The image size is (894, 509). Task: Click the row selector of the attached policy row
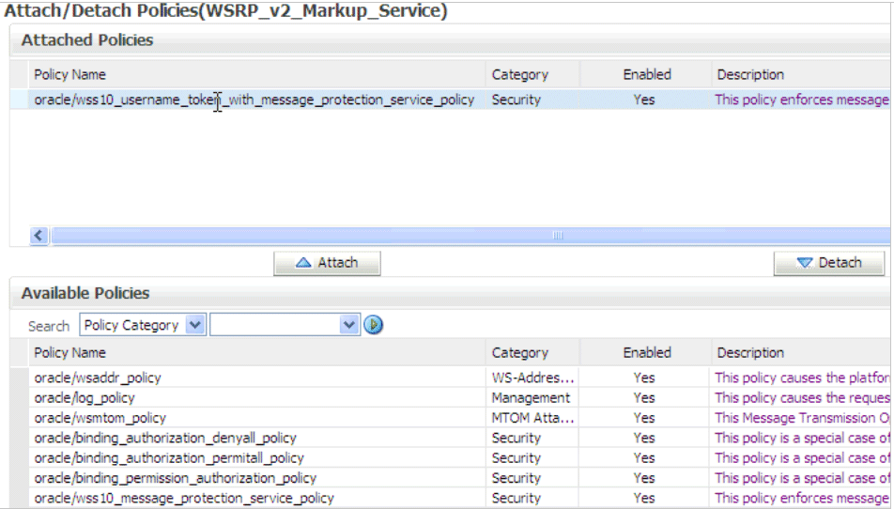[x=19, y=100]
